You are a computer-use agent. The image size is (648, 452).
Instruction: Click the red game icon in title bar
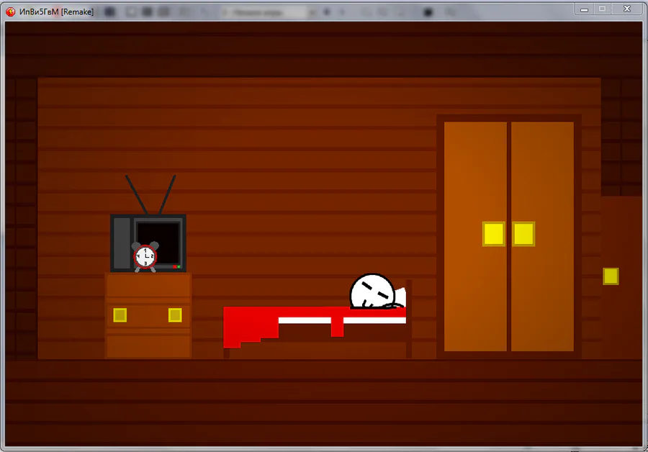click(x=11, y=12)
